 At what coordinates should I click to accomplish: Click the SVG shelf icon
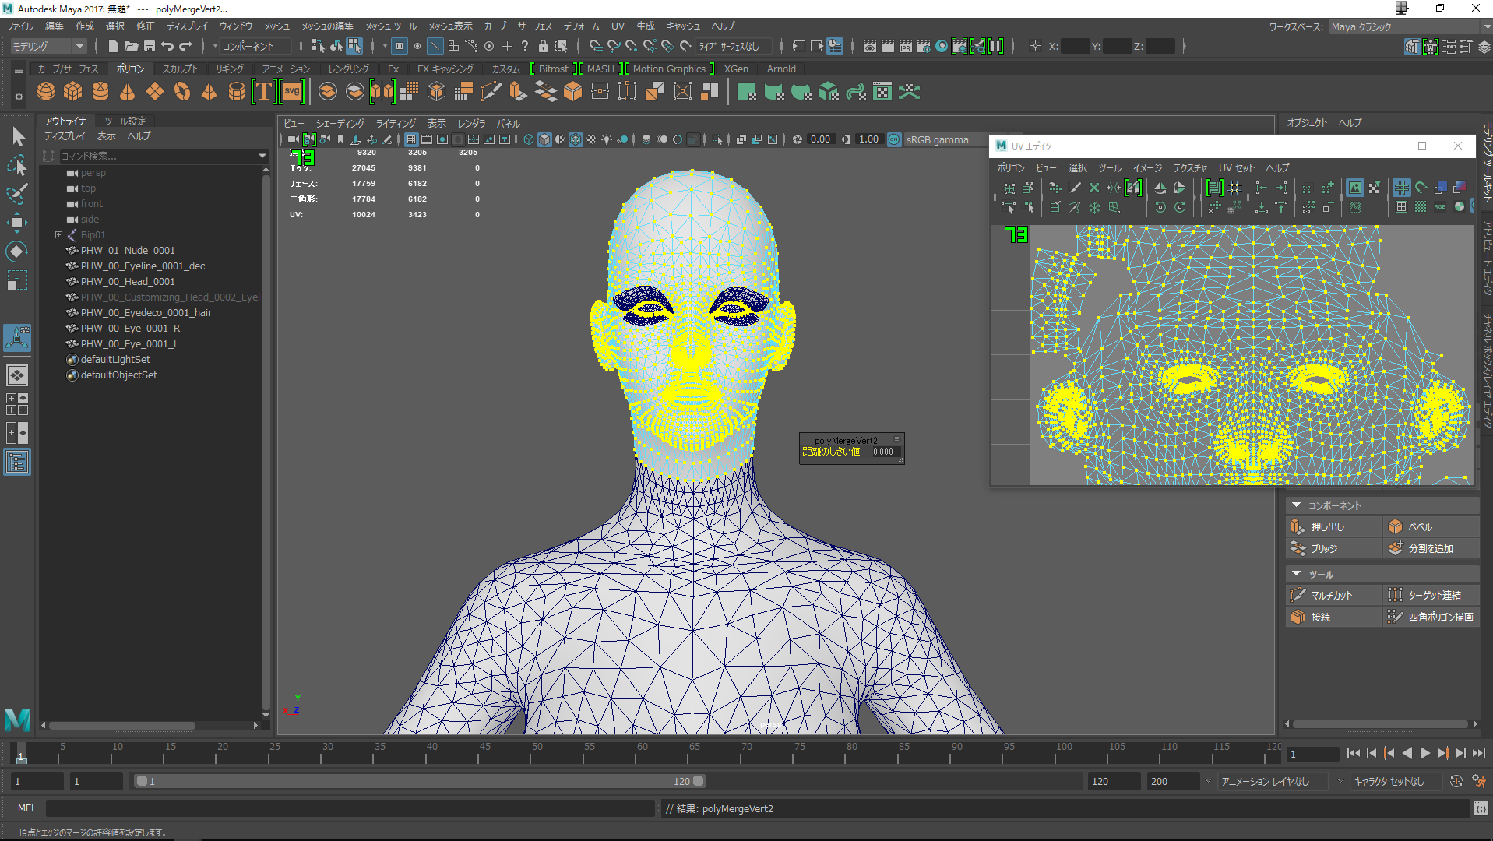tap(292, 92)
